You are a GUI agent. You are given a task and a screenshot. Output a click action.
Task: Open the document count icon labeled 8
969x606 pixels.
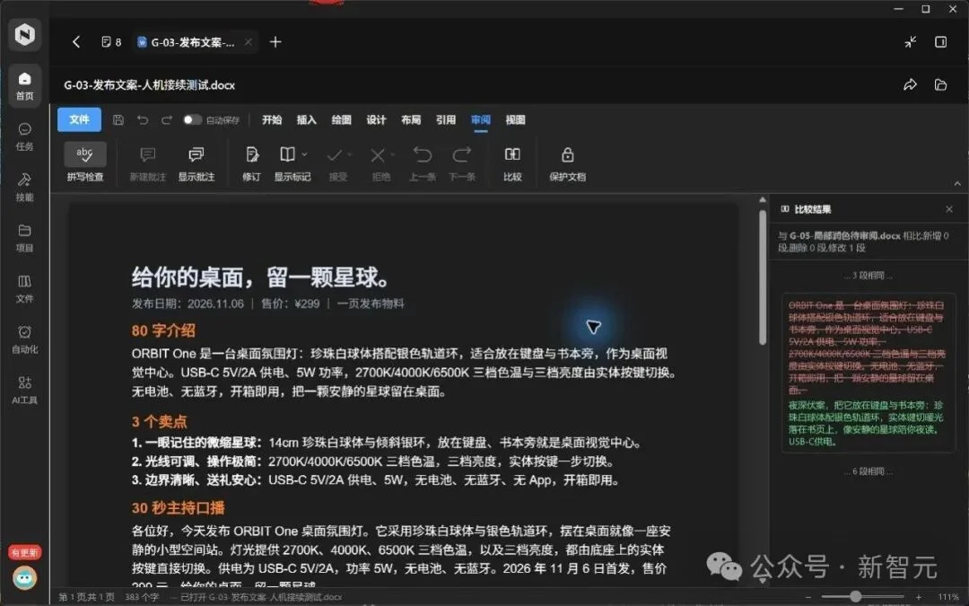point(111,42)
